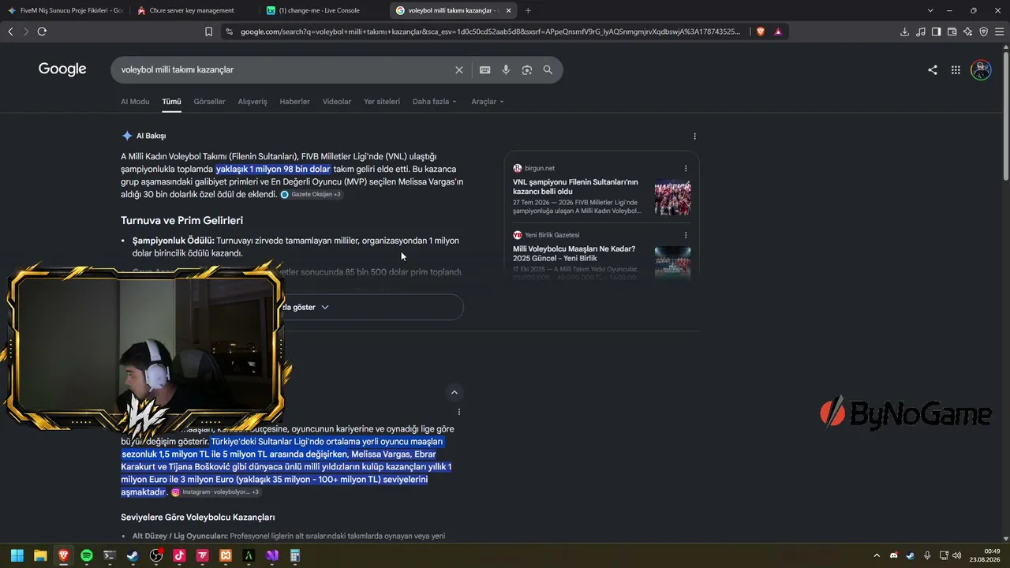Go back to the previous page

10,32
